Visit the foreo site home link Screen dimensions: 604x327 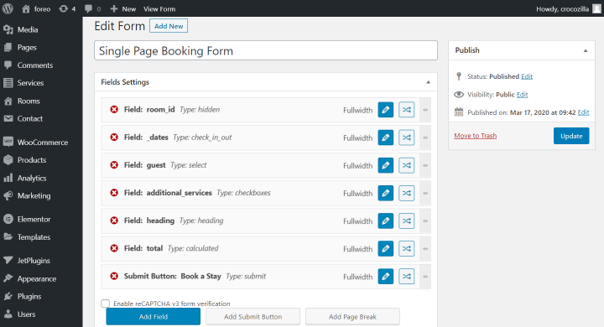tap(36, 9)
